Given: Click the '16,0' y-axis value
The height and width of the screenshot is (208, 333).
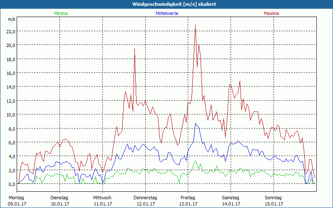Looking at the screenshot, I should (x=11, y=73).
